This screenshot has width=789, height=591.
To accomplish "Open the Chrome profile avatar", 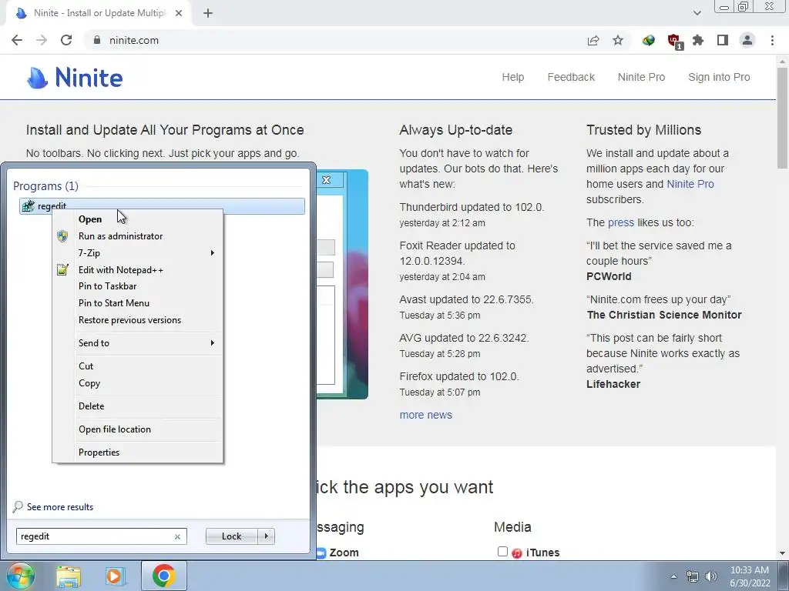I will (x=747, y=40).
